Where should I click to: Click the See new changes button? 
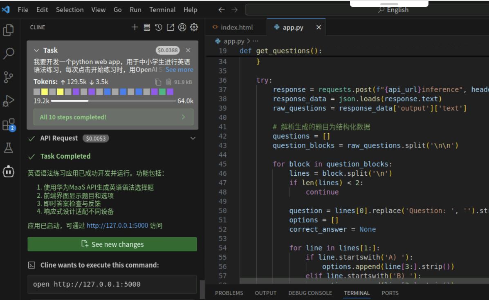pos(112,244)
